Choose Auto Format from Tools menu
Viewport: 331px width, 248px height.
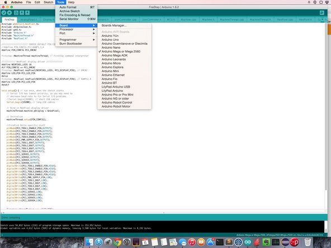tap(76, 7)
